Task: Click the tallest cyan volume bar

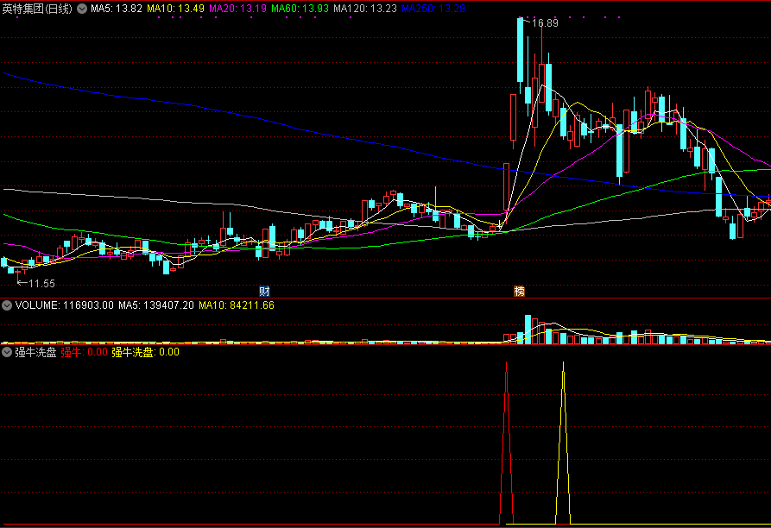Action: [528, 330]
